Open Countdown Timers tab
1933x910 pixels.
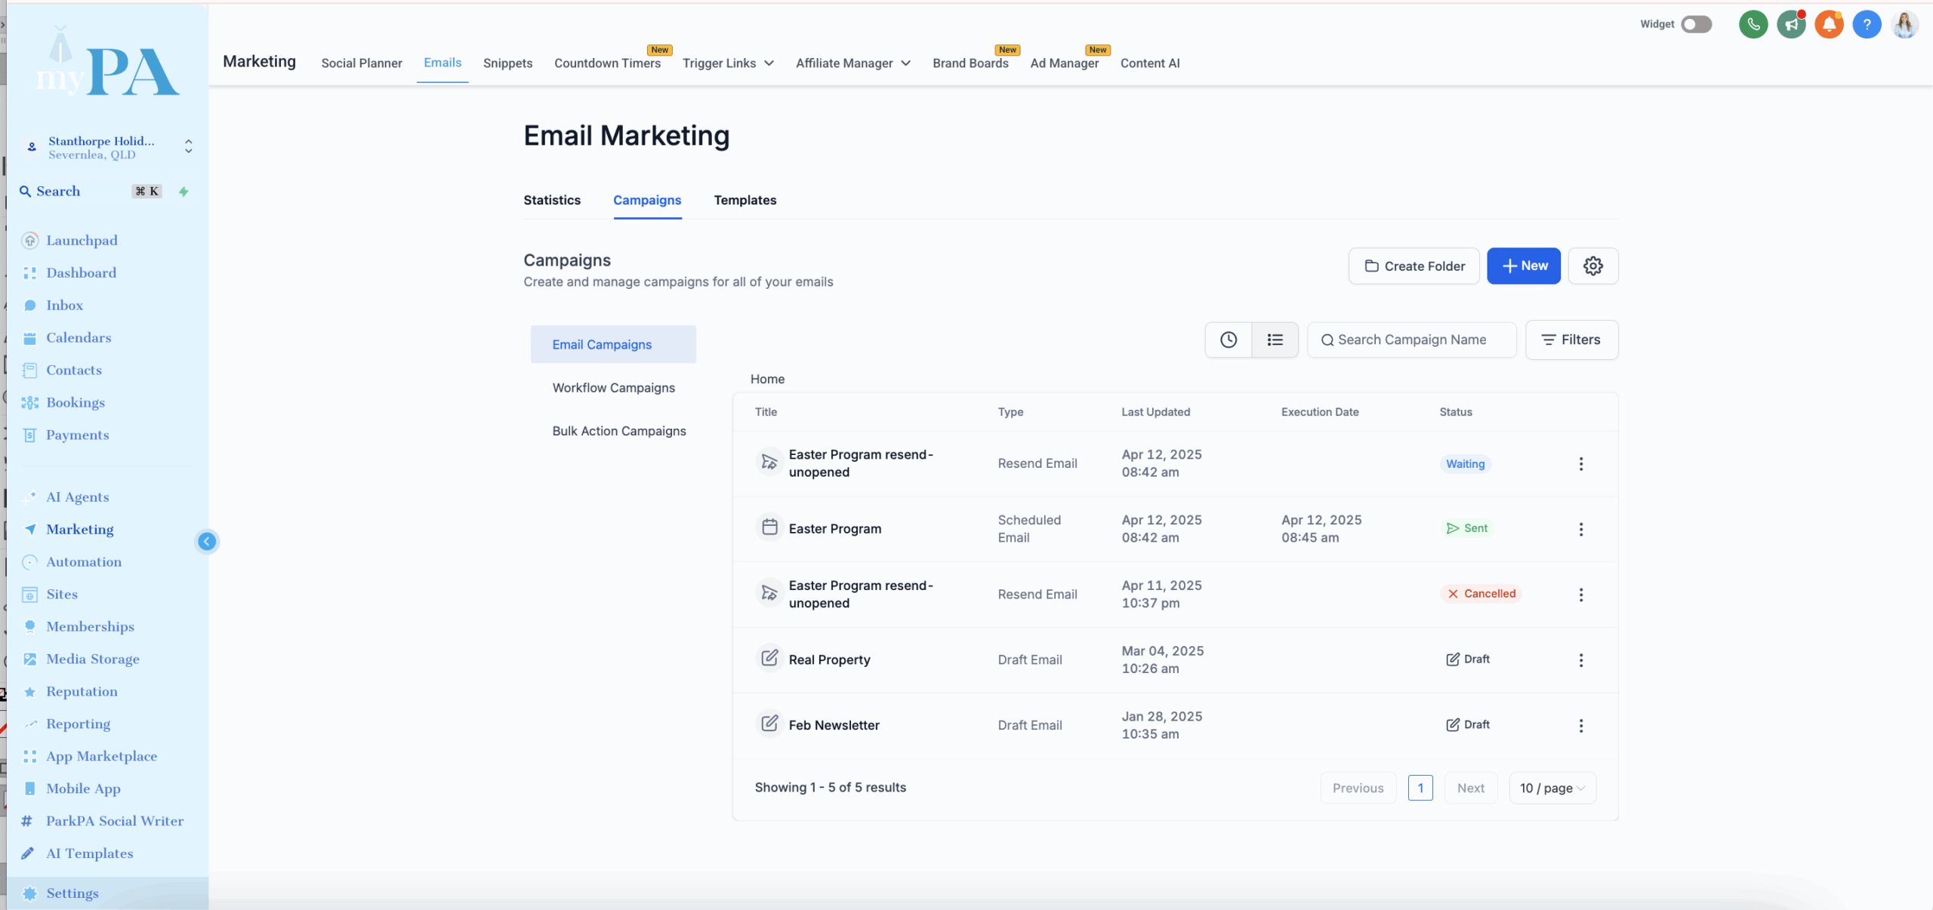(608, 63)
